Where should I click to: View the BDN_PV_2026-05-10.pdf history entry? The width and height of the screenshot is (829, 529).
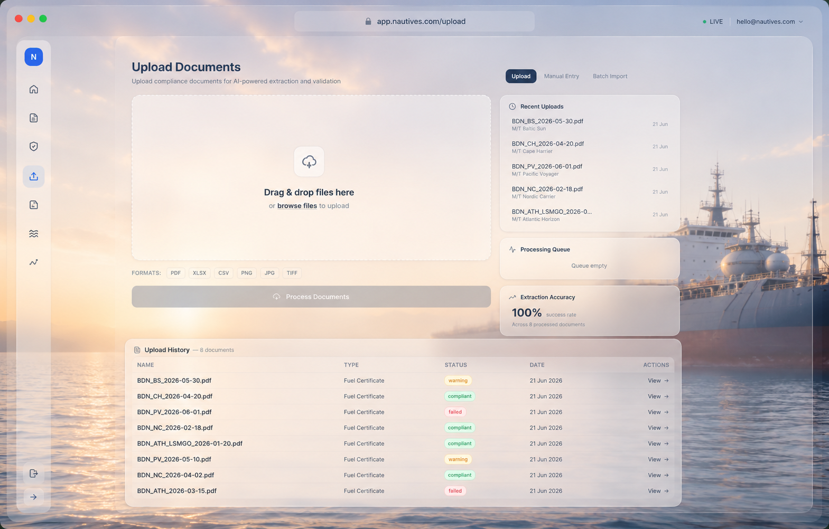[x=658, y=459]
